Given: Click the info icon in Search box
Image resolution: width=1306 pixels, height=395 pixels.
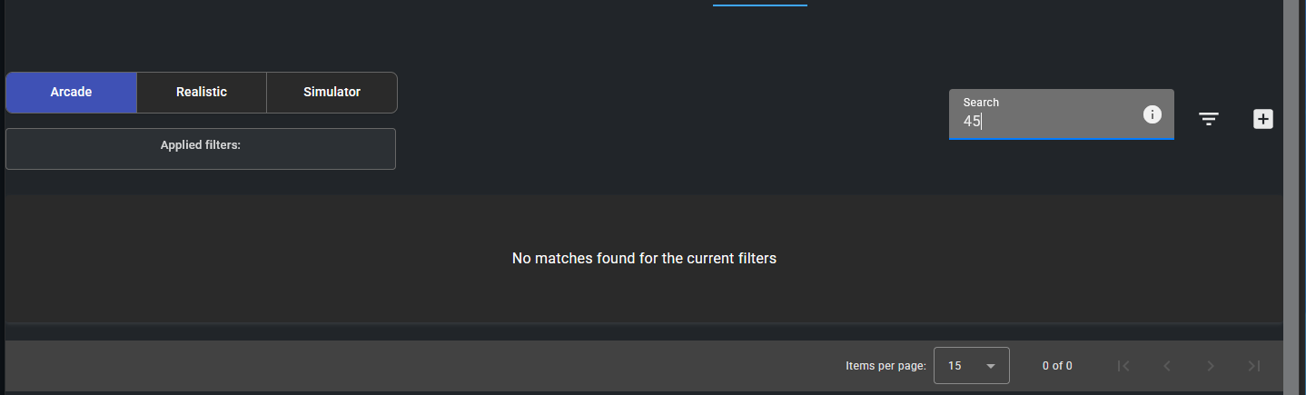Looking at the screenshot, I should click(x=1153, y=114).
